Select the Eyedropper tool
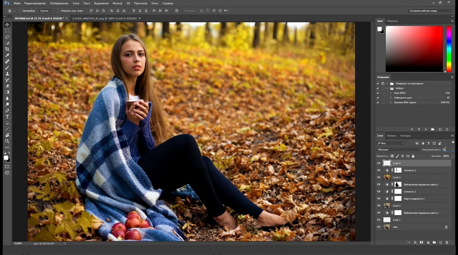The image size is (458, 255). (7, 55)
